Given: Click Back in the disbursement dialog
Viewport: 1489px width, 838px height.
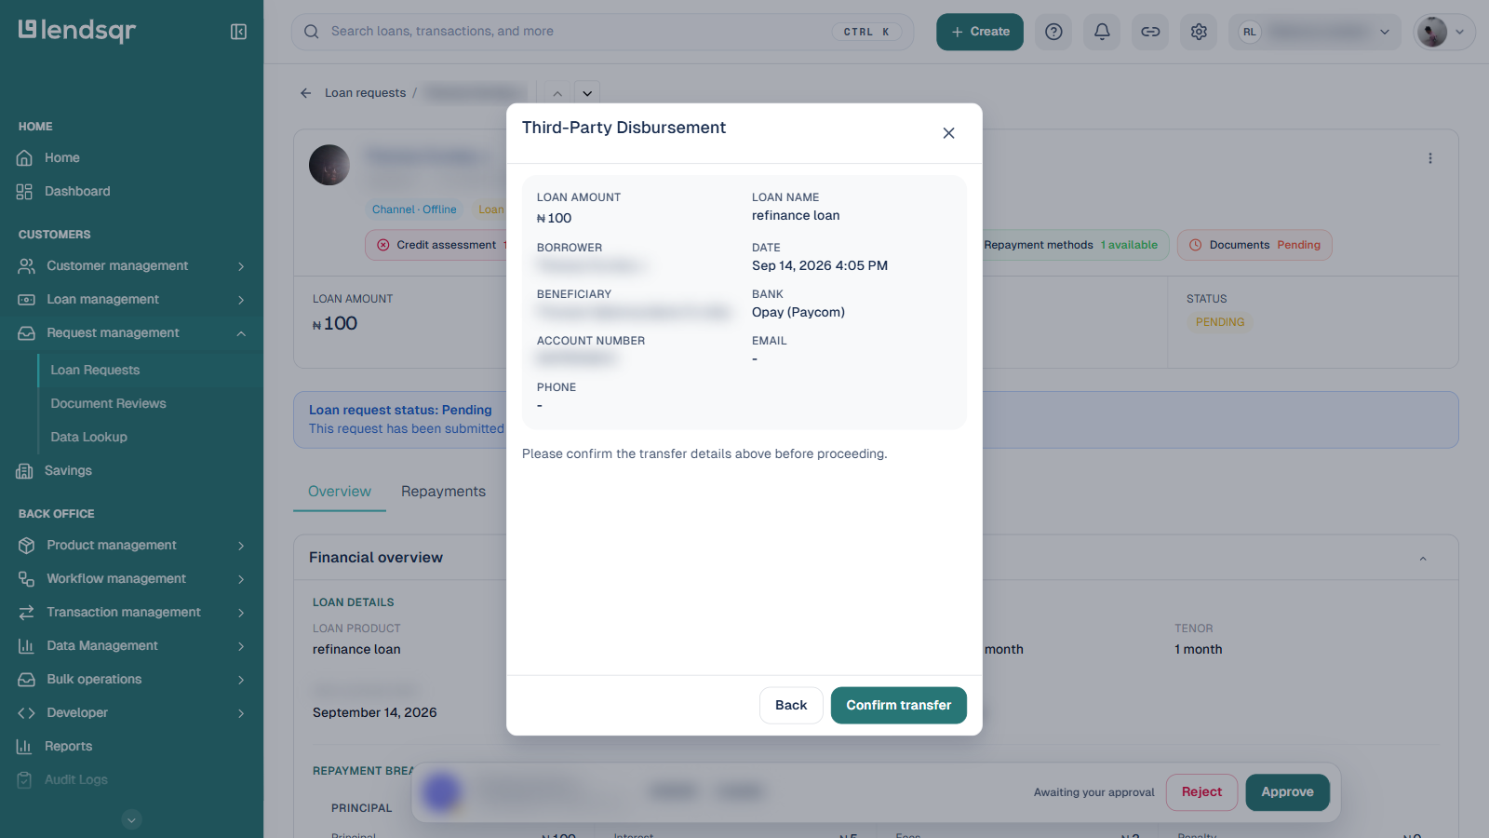Looking at the screenshot, I should click(x=791, y=706).
